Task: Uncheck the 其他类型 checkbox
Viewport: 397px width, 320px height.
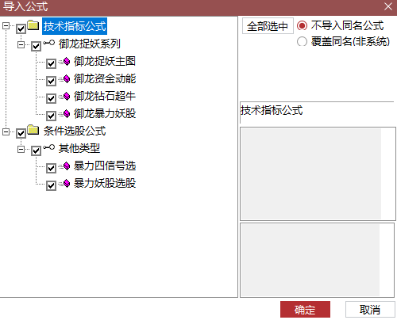Action: pyautogui.click(x=36, y=150)
